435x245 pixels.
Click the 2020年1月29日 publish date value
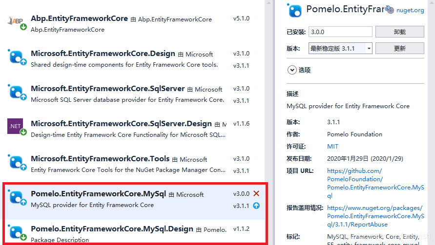point(365,159)
